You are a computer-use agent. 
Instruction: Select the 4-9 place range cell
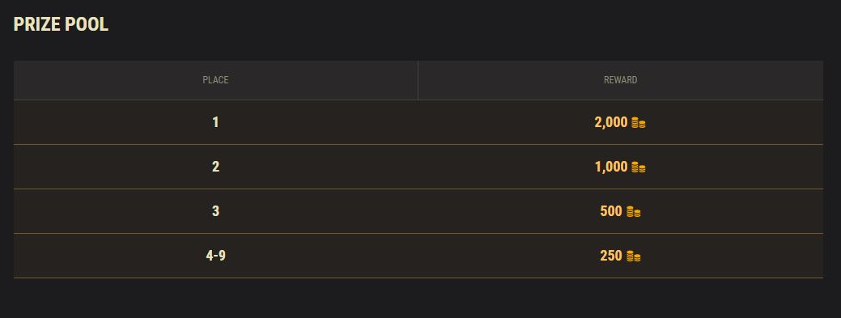point(215,256)
